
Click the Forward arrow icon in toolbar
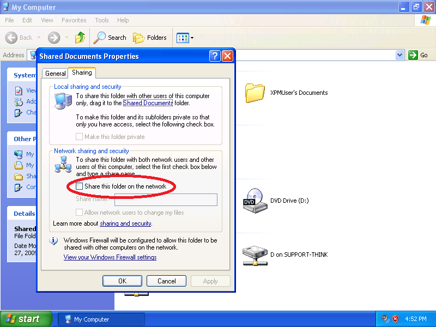click(53, 38)
